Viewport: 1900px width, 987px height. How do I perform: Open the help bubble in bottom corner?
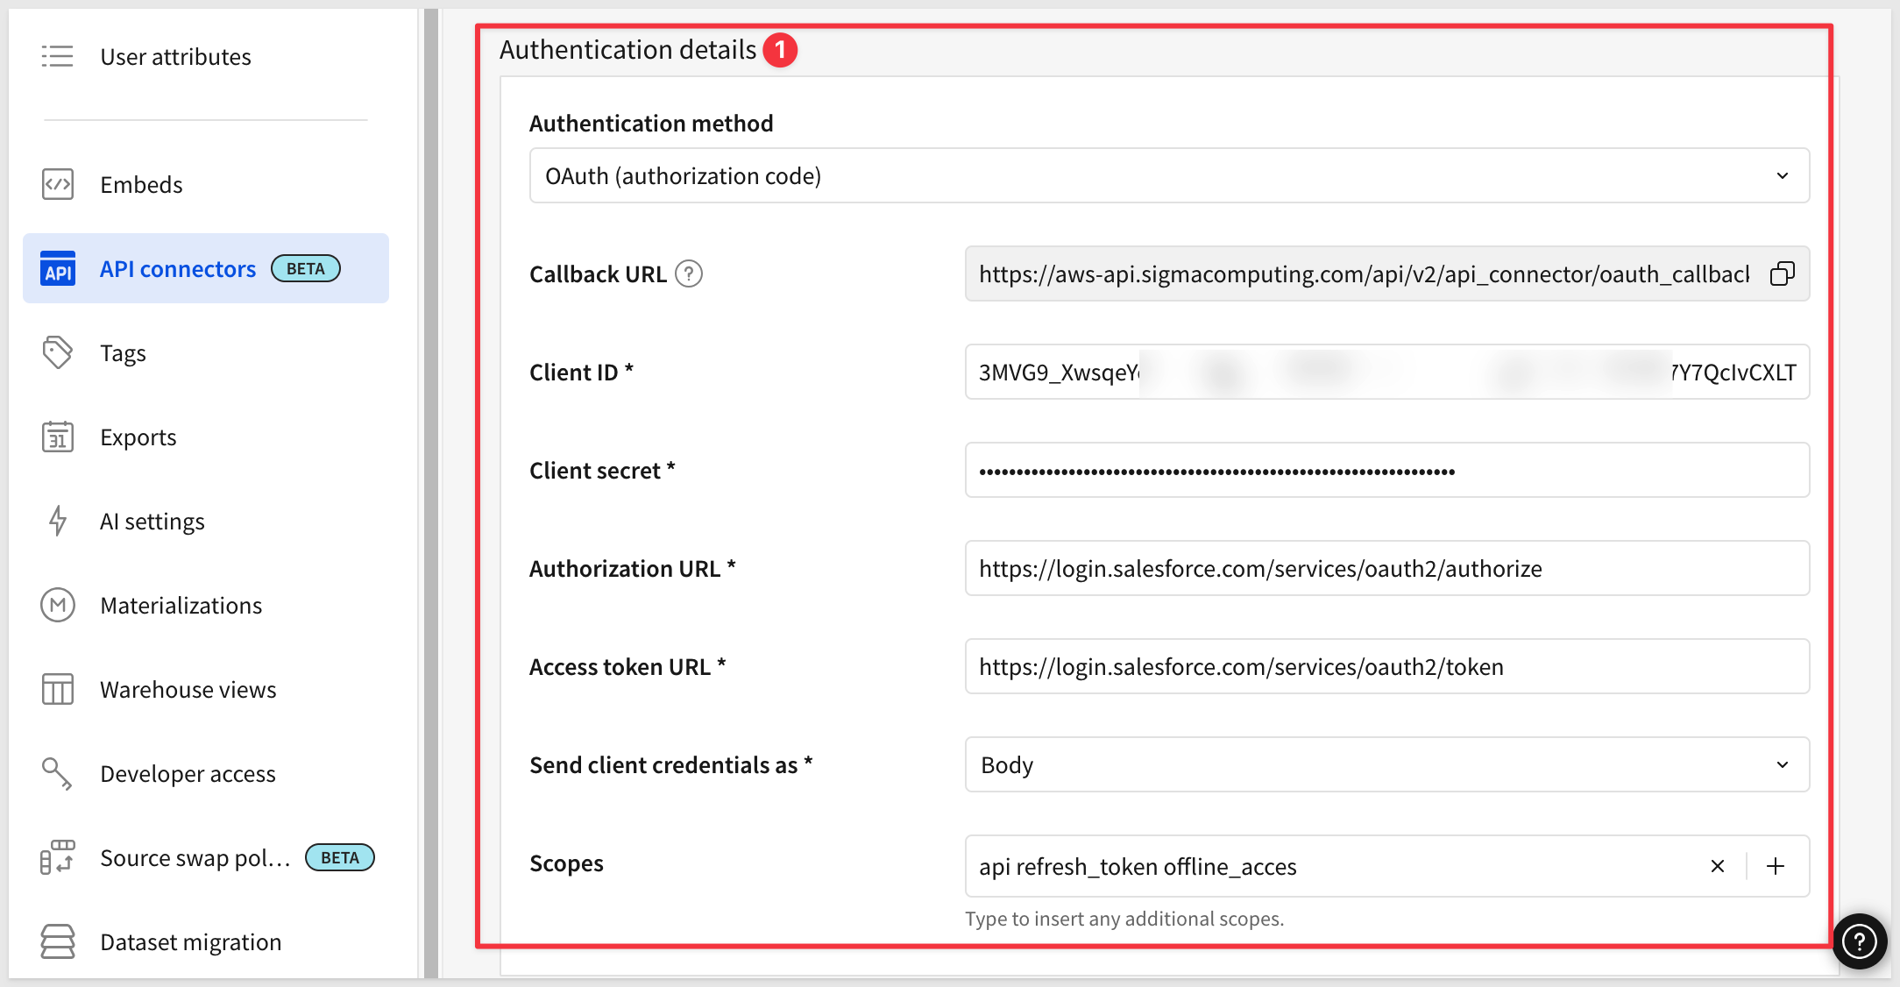click(1859, 941)
